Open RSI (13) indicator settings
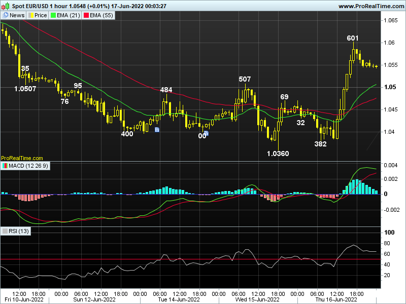 click(19, 231)
